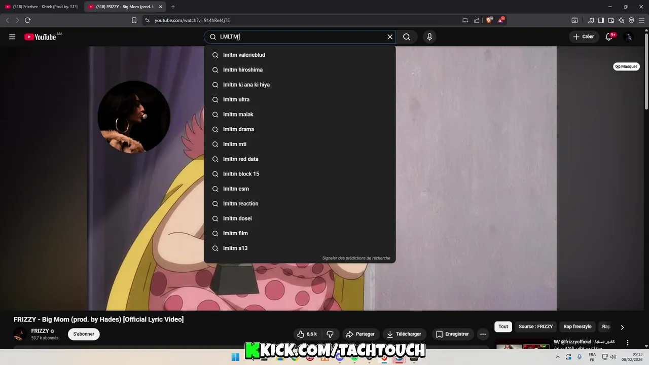Start voice search with the microphone
Viewport: 649px width, 365px height.
[429, 37]
